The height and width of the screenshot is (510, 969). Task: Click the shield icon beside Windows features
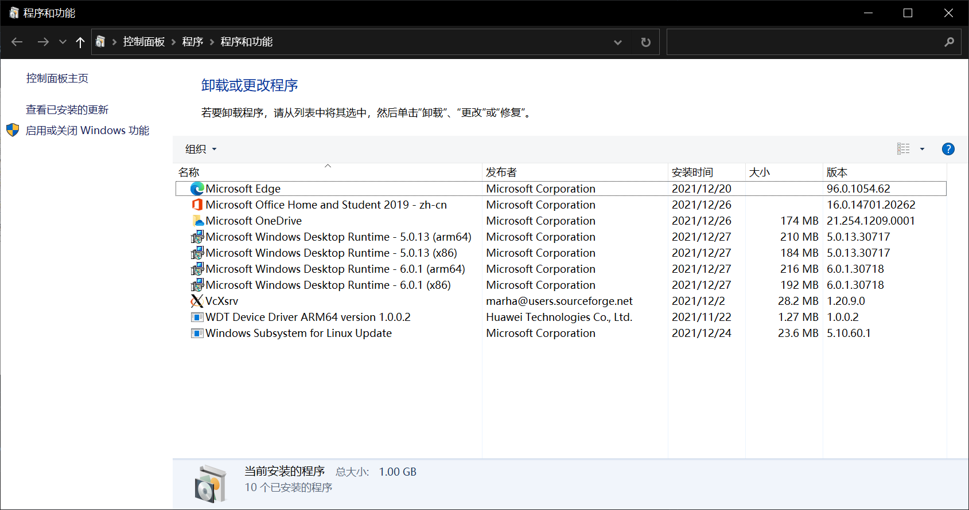pos(13,130)
